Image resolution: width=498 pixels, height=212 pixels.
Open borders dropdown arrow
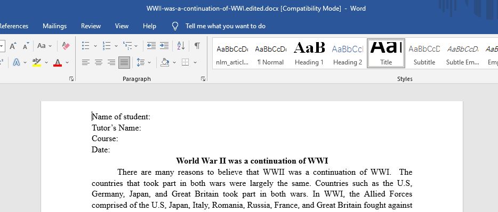195,62
